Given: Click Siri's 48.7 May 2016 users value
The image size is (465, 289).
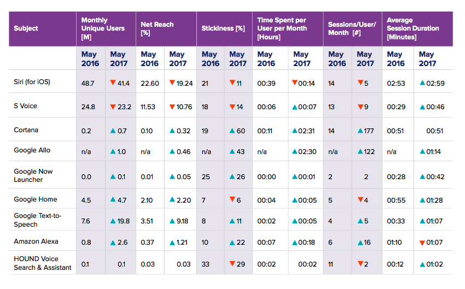Looking at the screenshot, I should tap(88, 82).
